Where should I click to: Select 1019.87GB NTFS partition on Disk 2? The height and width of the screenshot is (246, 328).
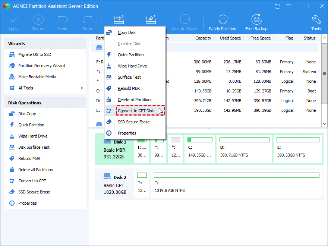pyautogui.click(x=236, y=184)
